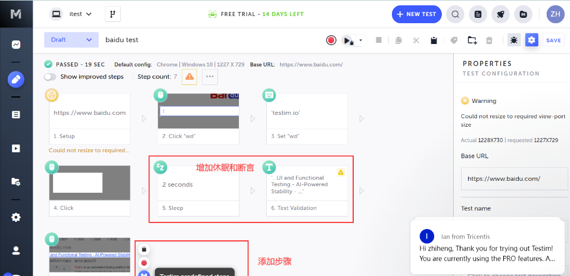Screen dimensions: 570x276
Task: Select the editor pencil sidebar icon
Action: click(16, 80)
